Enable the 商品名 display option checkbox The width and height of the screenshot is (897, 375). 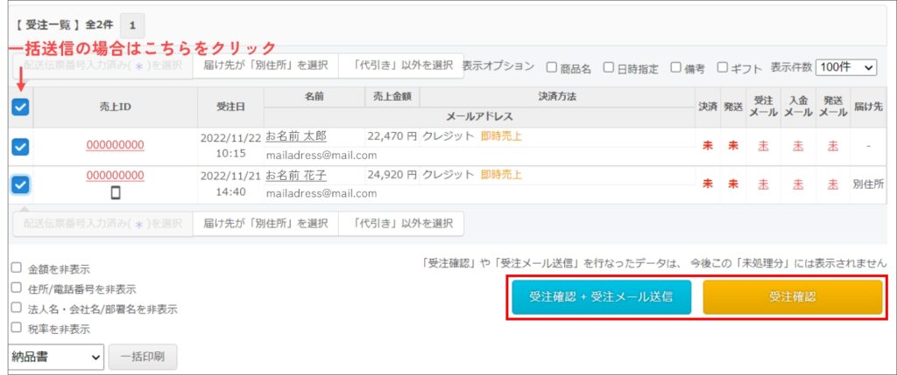pyautogui.click(x=552, y=66)
